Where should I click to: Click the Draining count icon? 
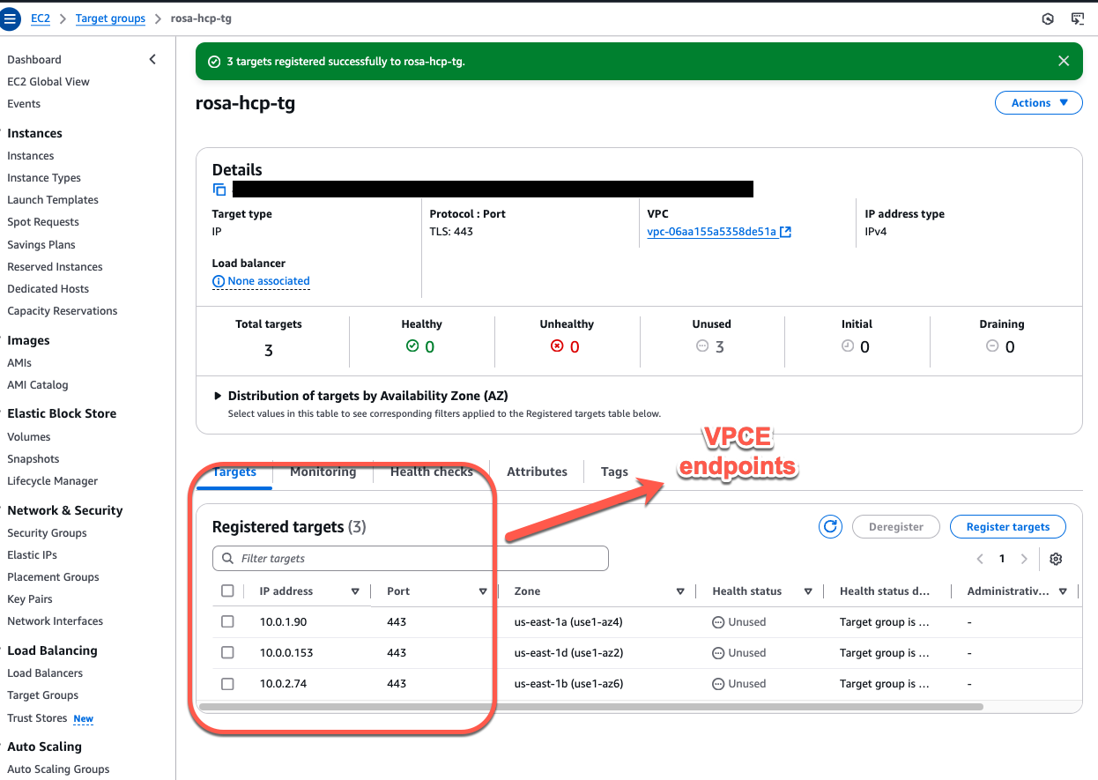pos(992,346)
